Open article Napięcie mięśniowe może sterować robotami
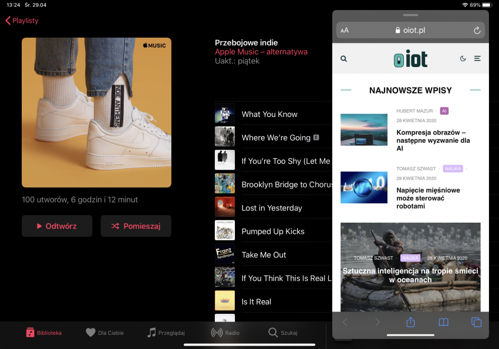The width and height of the screenshot is (499, 349). (428, 198)
